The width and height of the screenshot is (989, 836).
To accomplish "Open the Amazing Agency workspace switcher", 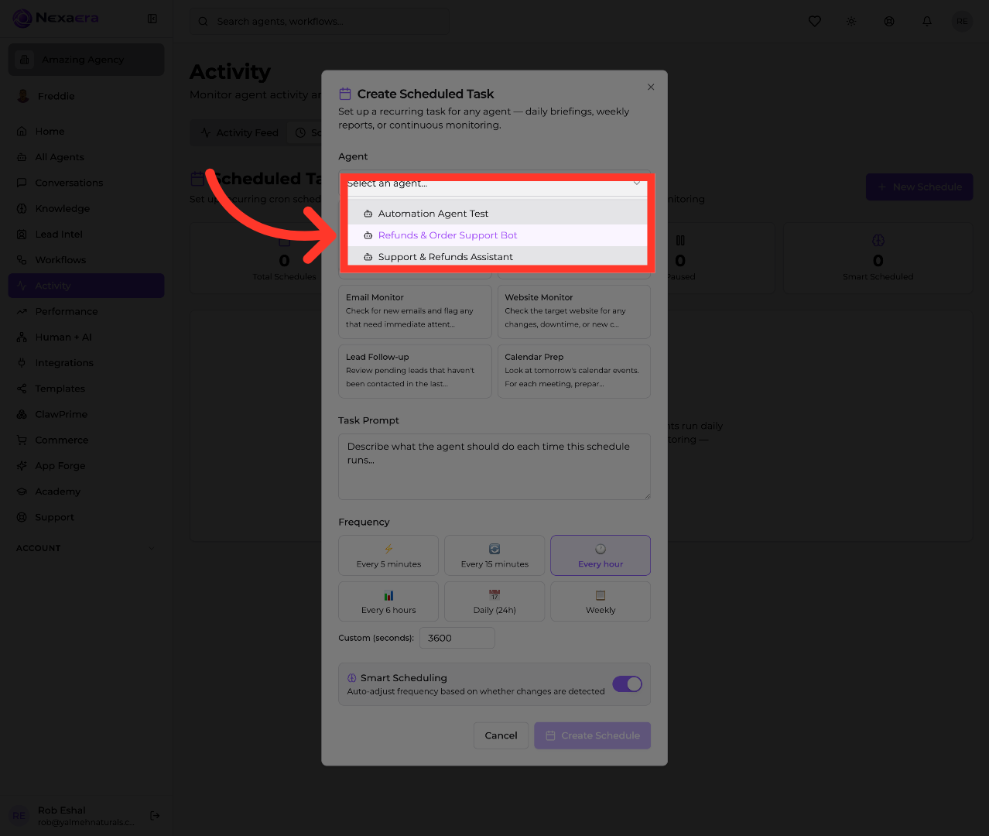I will (86, 60).
